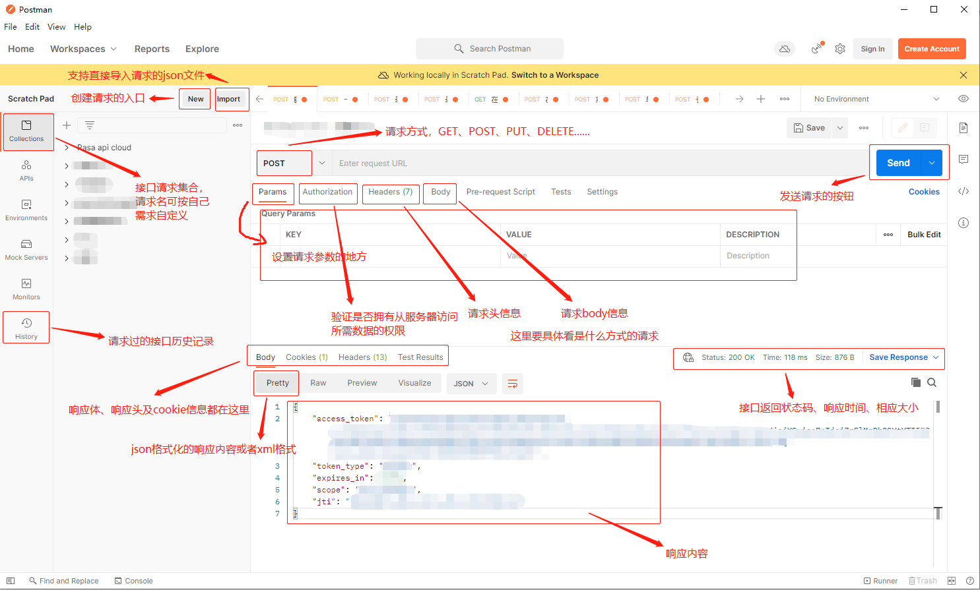
Task: Click the search response magnifier icon
Action: pyautogui.click(x=932, y=382)
